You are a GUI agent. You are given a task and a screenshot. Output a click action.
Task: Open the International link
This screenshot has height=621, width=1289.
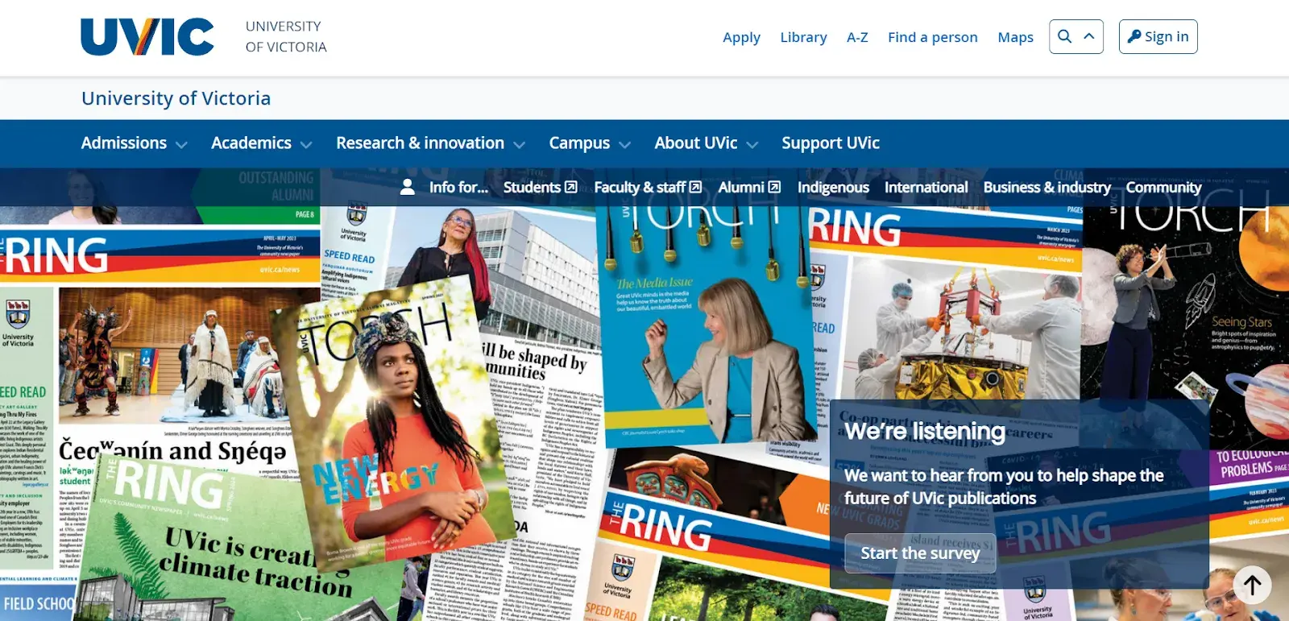coord(926,187)
